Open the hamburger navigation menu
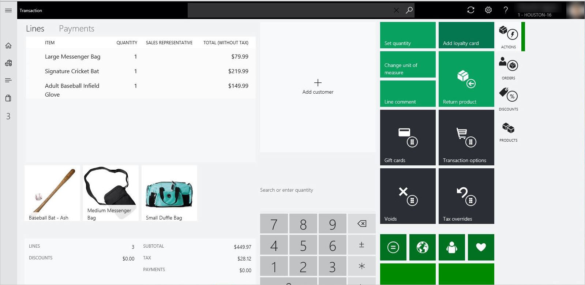Viewport: 585px width, 285px height. pos(8,11)
